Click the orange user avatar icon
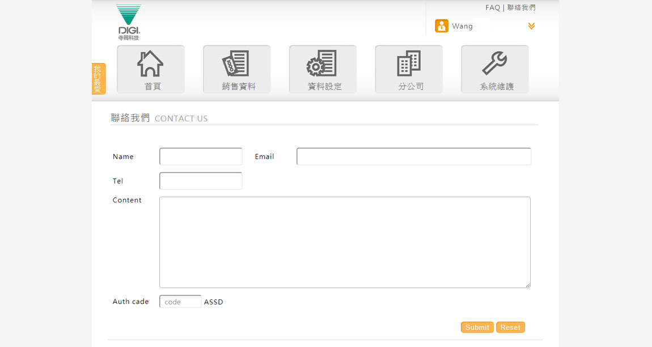The image size is (652, 347). coord(442,26)
